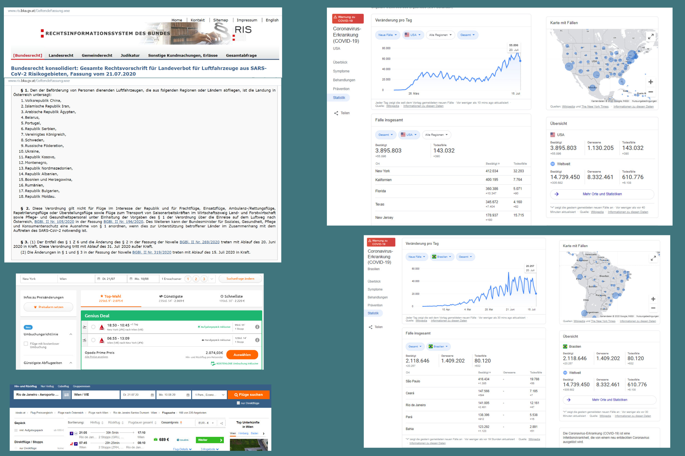This screenshot has width=685, height=456.
Task: Click the share icon next to EUR currency
Action: (222, 423)
